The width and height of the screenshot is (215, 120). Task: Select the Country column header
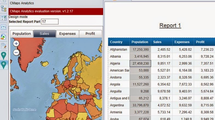[119, 42]
